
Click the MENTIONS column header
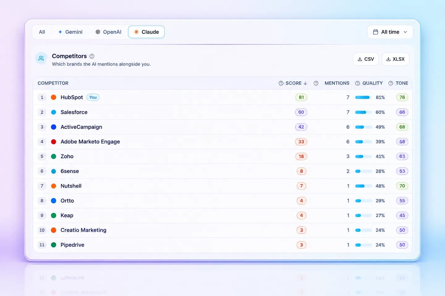(337, 83)
